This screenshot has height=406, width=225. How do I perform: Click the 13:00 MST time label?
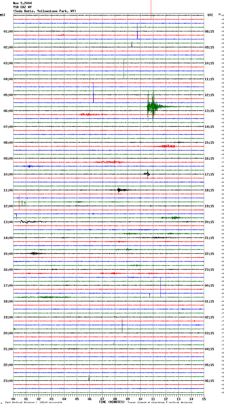pyautogui.click(x=8, y=222)
